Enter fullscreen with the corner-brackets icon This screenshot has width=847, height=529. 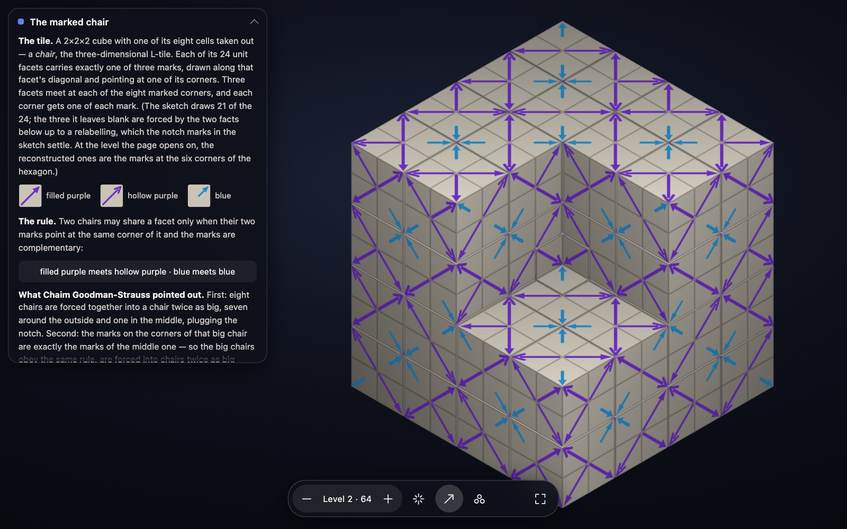(540, 499)
